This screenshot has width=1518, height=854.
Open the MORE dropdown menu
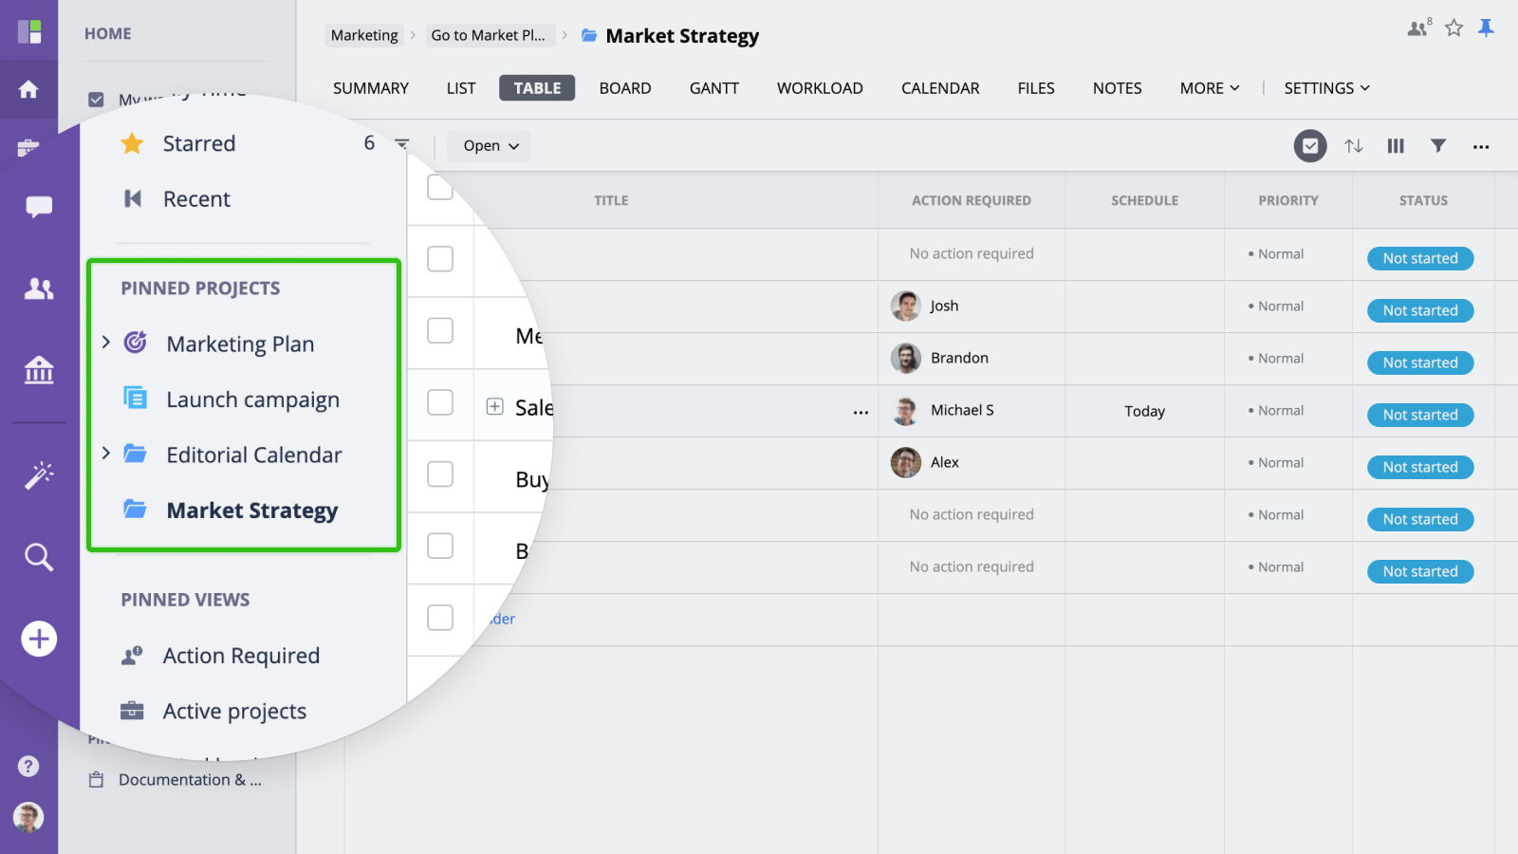(x=1210, y=88)
